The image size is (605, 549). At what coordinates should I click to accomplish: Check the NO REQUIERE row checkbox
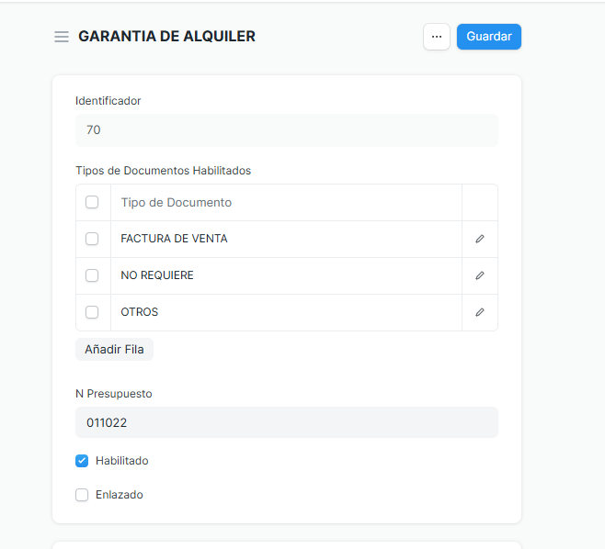click(92, 275)
